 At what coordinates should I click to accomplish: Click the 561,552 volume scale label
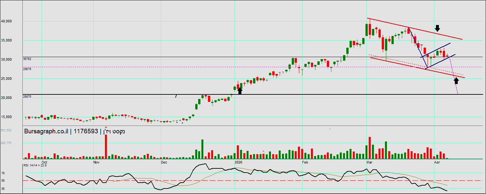(x=6, y=130)
